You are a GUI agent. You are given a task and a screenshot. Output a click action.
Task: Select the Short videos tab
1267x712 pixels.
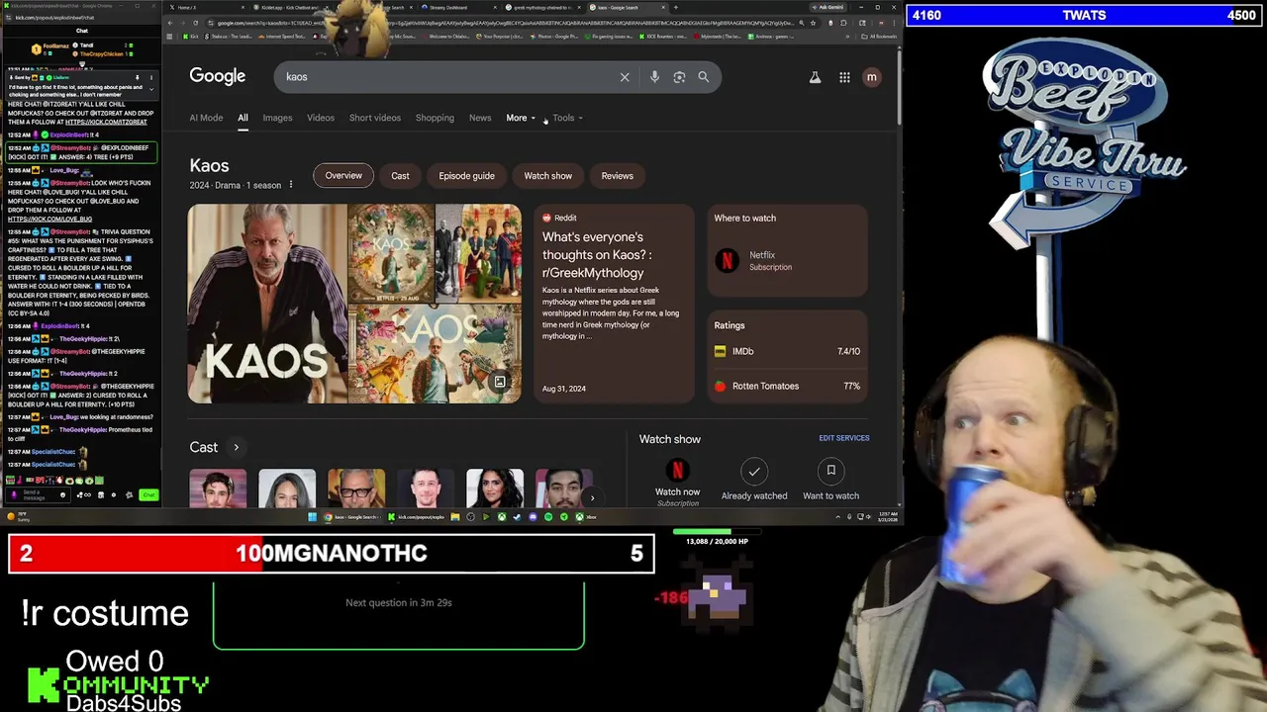click(375, 118)
